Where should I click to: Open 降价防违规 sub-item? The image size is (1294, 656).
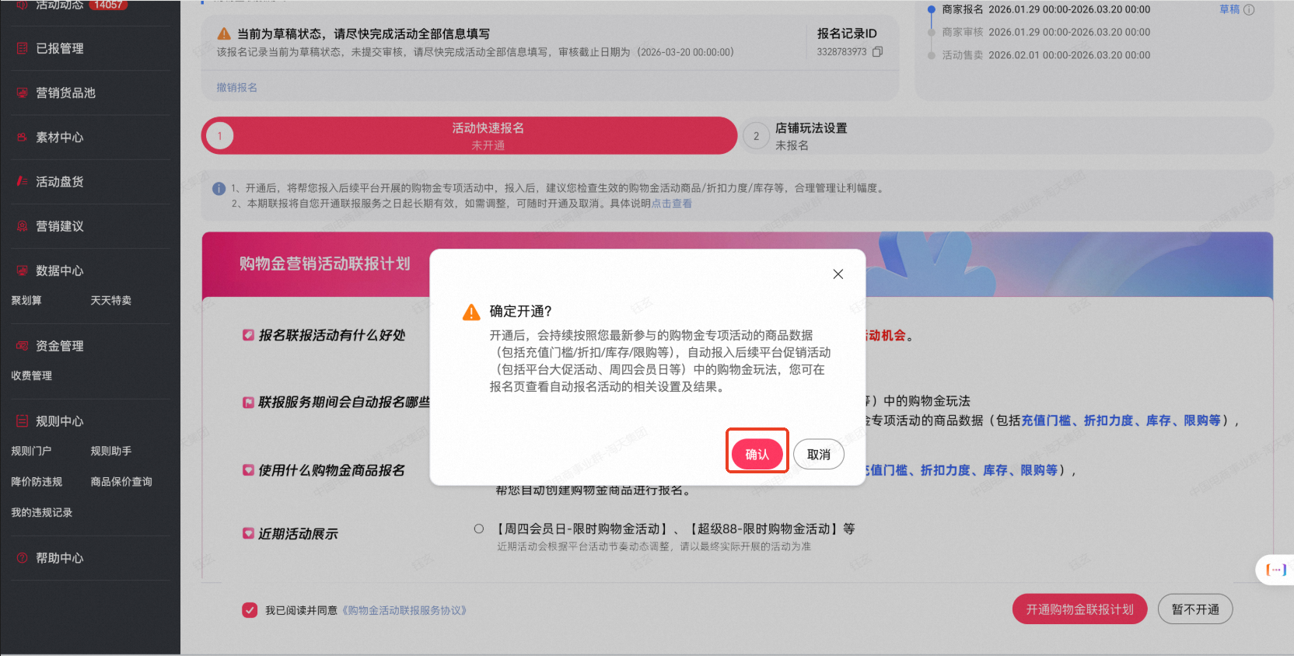click(37, 482)
